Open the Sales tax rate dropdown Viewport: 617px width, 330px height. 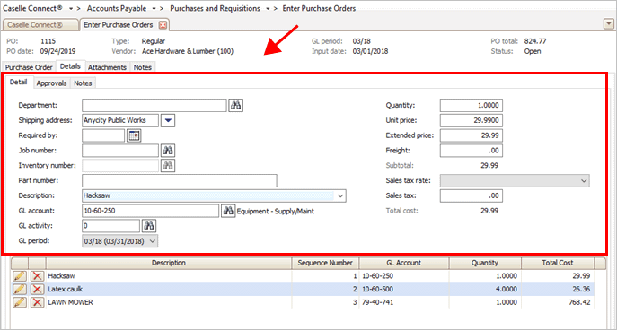click(x=515, y=181)
